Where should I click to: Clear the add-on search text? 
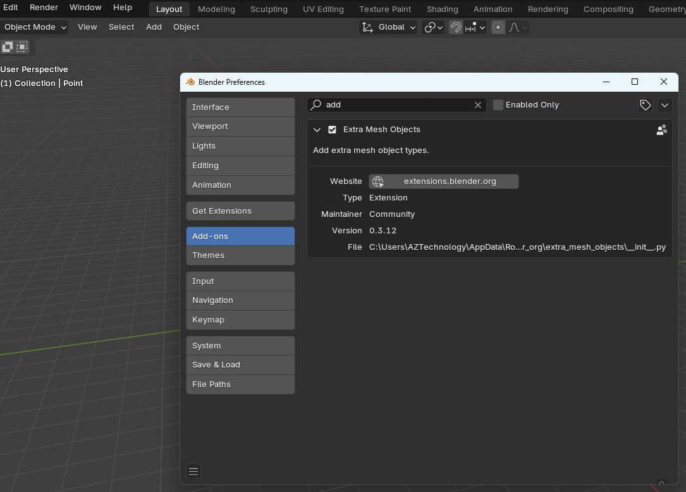(x=478, y=105)
